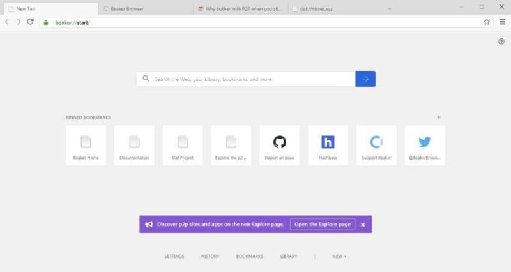Expand the NEW + menu

pos(339,257)
